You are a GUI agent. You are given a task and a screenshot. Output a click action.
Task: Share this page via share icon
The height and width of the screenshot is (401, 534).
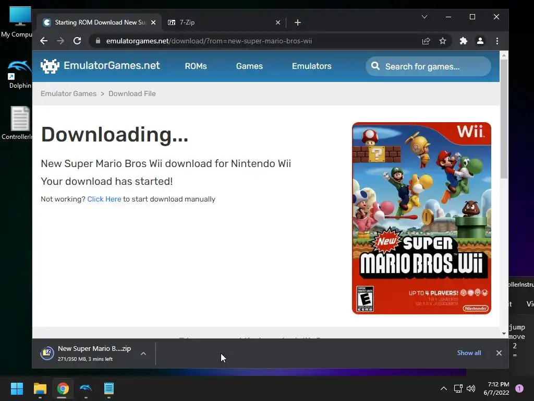click(x=426, y=41)
